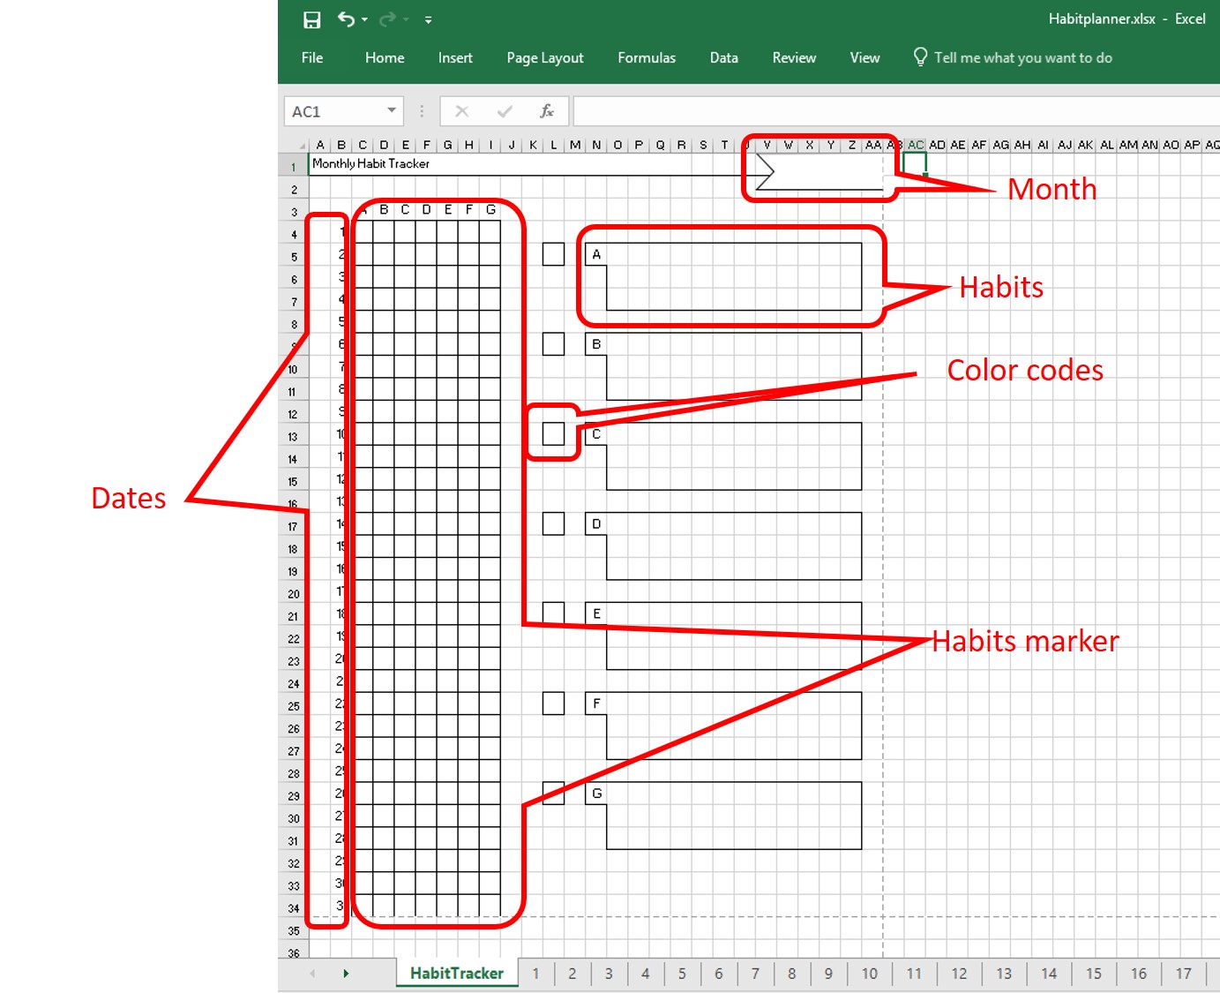The width and height of the screenshot is (1220, 993).
Task: Click the color code box for habit A
Action: 553,254
